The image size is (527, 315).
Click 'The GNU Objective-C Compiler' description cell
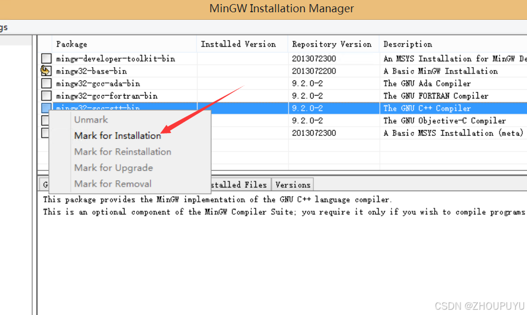coord(445,121)
